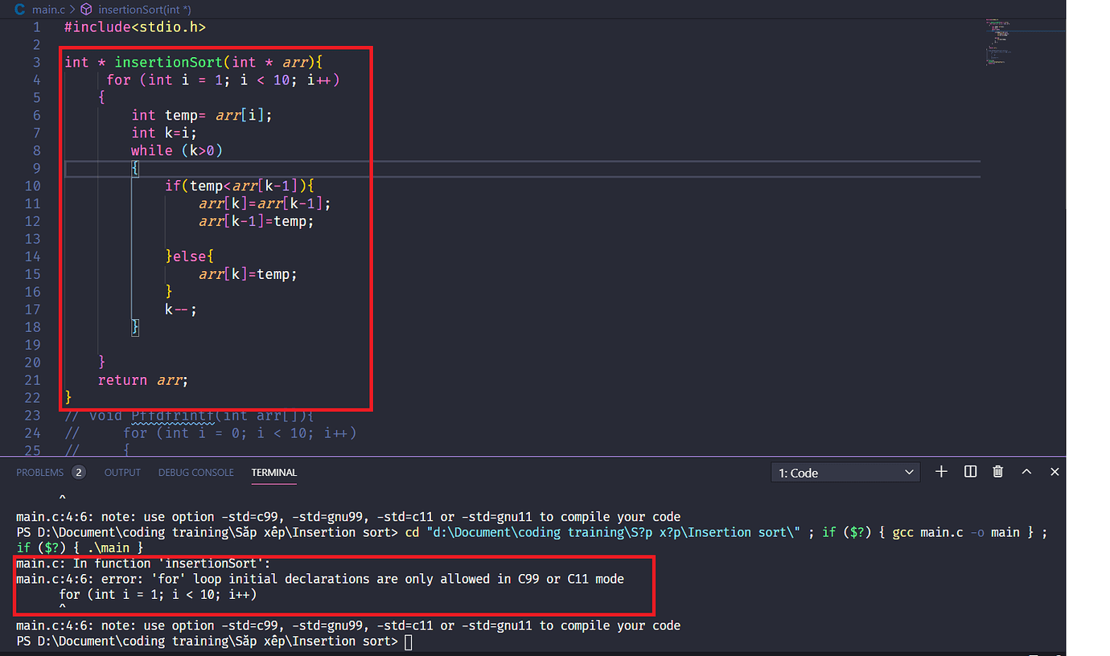The width and height of the screenshot is (1110, 656).
Task: Open the DEBUG CONSOLE tab
Action: (195, 473)
